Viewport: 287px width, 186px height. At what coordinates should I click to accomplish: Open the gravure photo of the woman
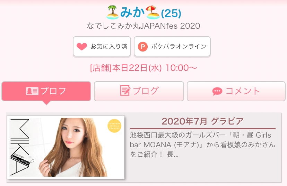pyautogui.click(x=66, y=147)
